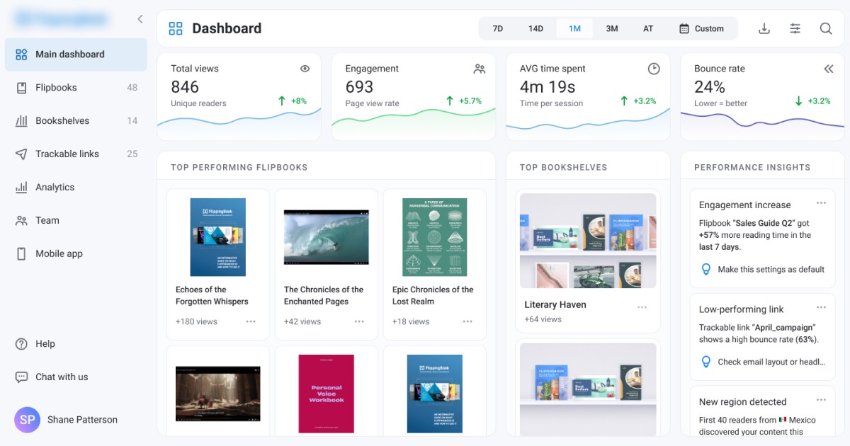Click the double-chevron icon on Bounce rate
Viewport: 850px width, 446px height.
tap(829, 69)
